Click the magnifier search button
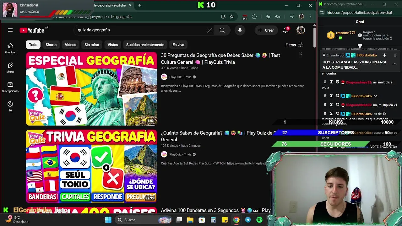 click(222, 30)
